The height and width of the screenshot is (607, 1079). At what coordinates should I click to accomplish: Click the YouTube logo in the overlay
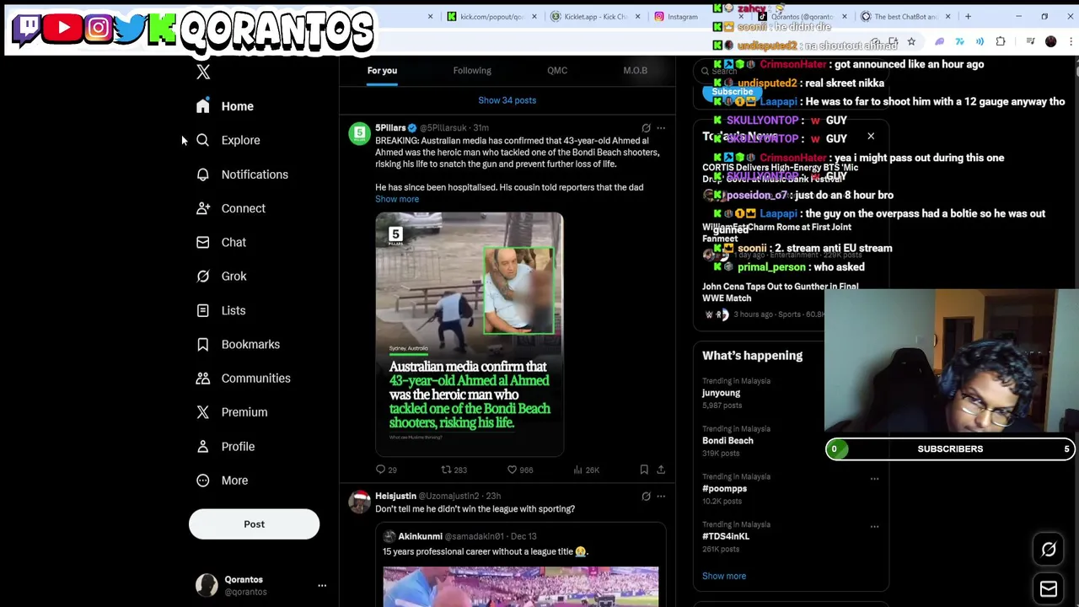pos(63,28)
